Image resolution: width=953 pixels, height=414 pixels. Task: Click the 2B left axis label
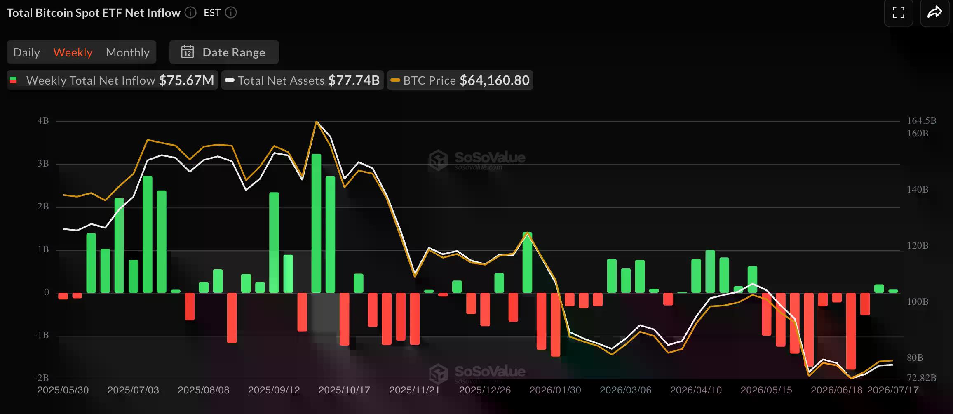(x=43, y=206)
